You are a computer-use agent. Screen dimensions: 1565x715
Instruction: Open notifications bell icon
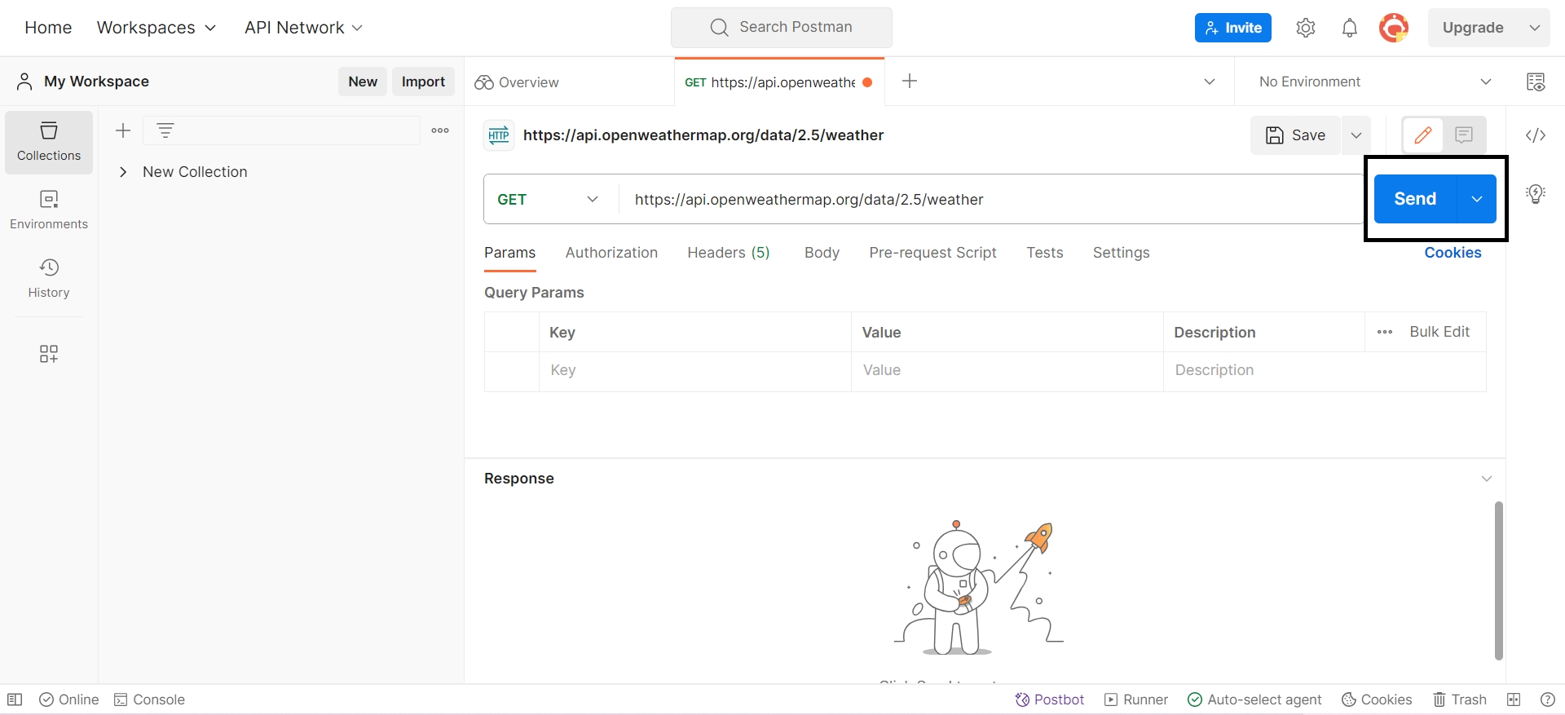pyautogui.click(x=1350, y=28)
